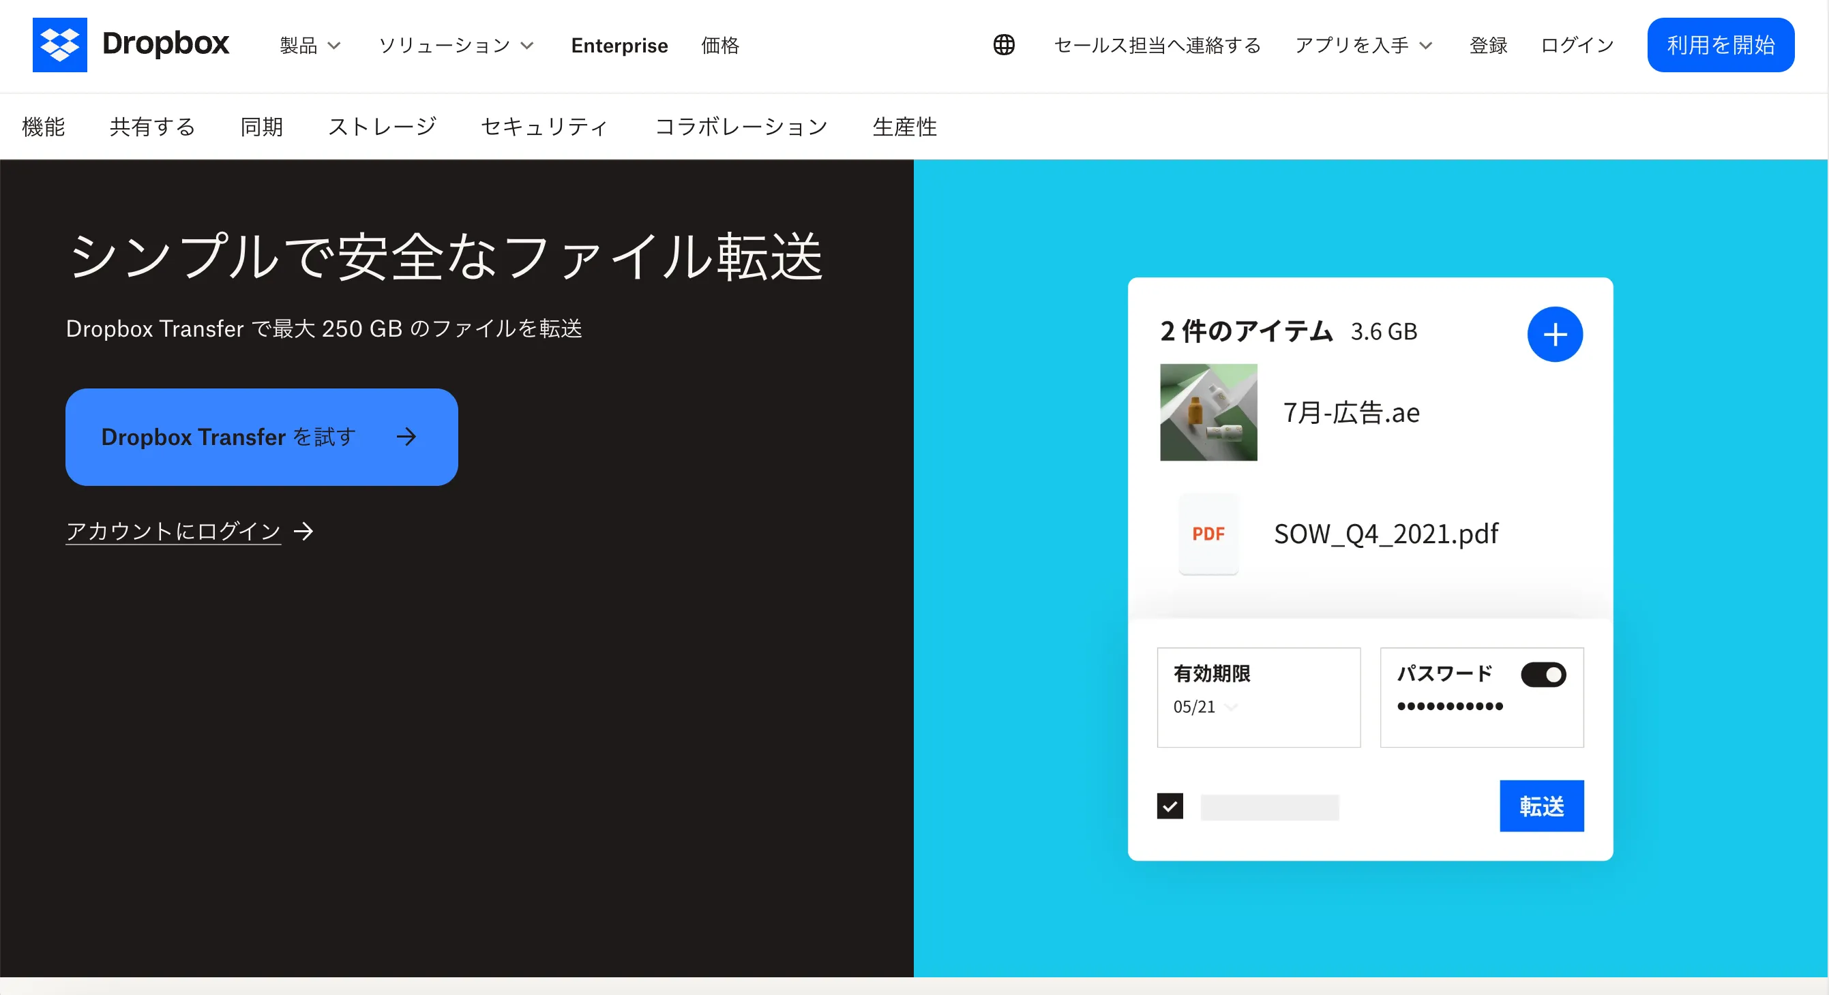Click the SOW_Q4_2021.pdf file name

pos(1386,534)
